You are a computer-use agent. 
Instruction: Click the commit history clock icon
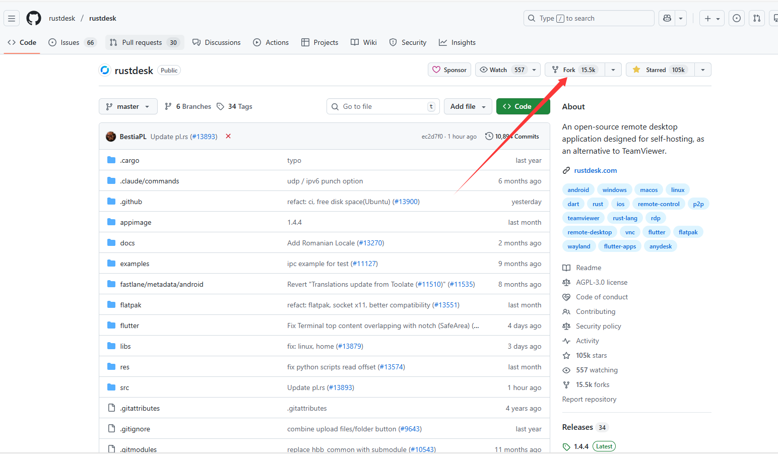[x=489, y=136]
